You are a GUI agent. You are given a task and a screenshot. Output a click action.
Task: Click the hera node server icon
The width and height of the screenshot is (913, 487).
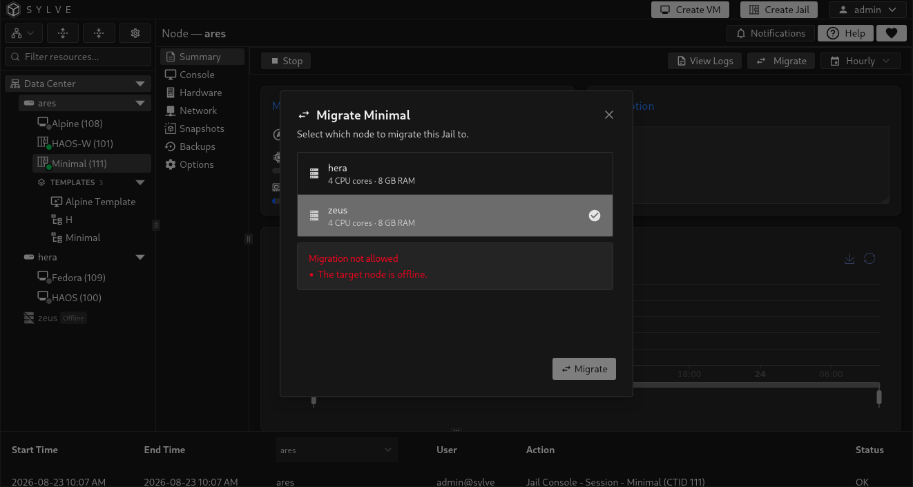[29, 257]
